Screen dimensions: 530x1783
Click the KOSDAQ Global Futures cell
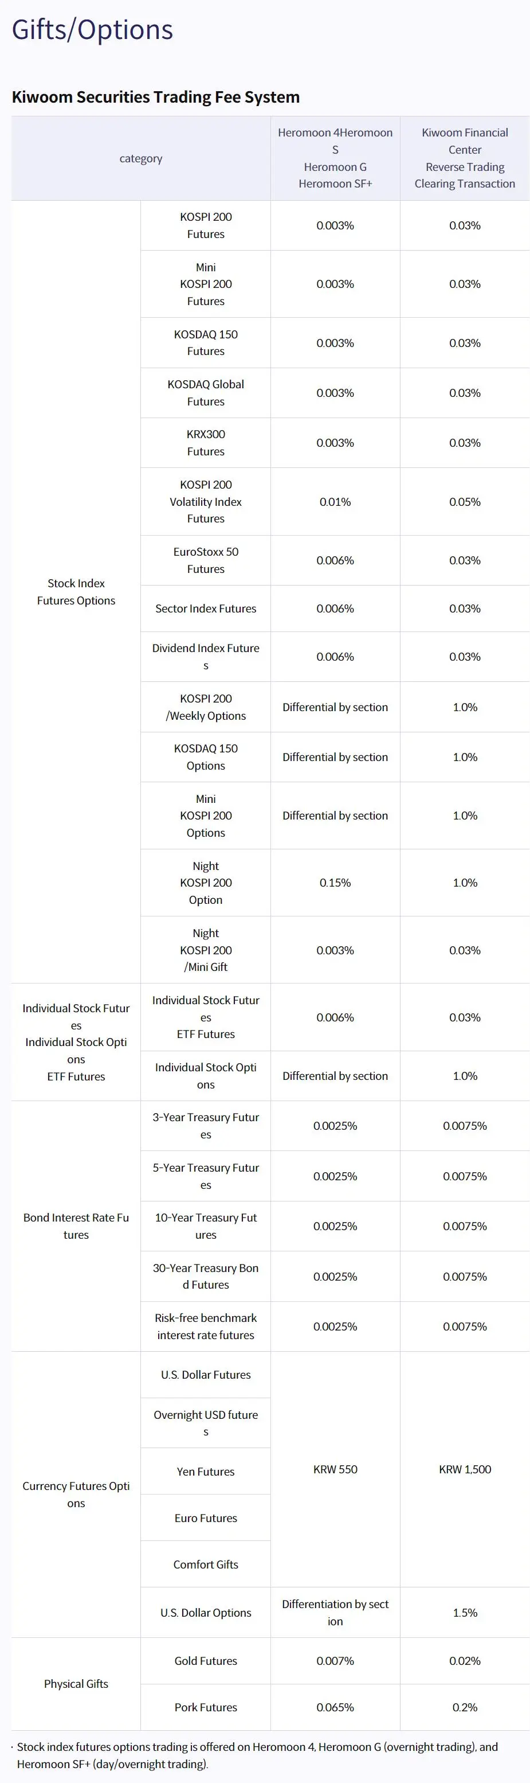(206, 393)
